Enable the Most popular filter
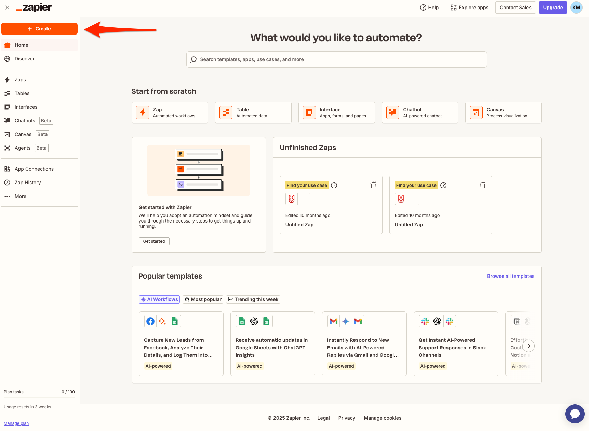The image size is (589, 431). [x=202, y=299]
